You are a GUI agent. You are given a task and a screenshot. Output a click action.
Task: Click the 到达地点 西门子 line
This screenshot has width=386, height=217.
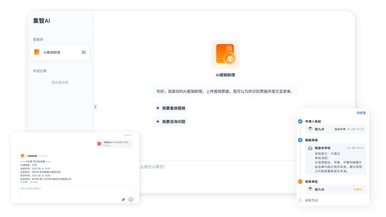point(46,179)
